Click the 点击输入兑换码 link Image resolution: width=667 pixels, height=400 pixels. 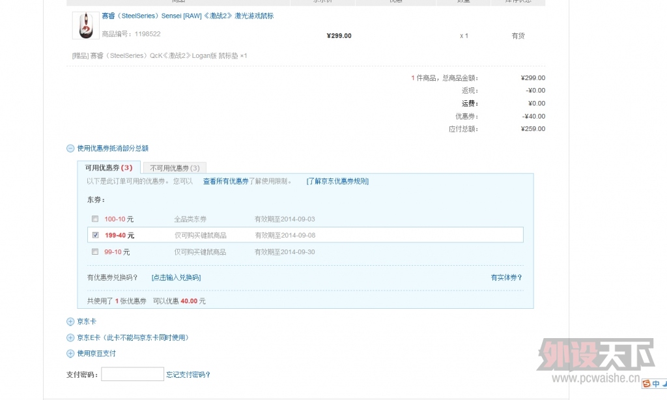click(176, 278)
